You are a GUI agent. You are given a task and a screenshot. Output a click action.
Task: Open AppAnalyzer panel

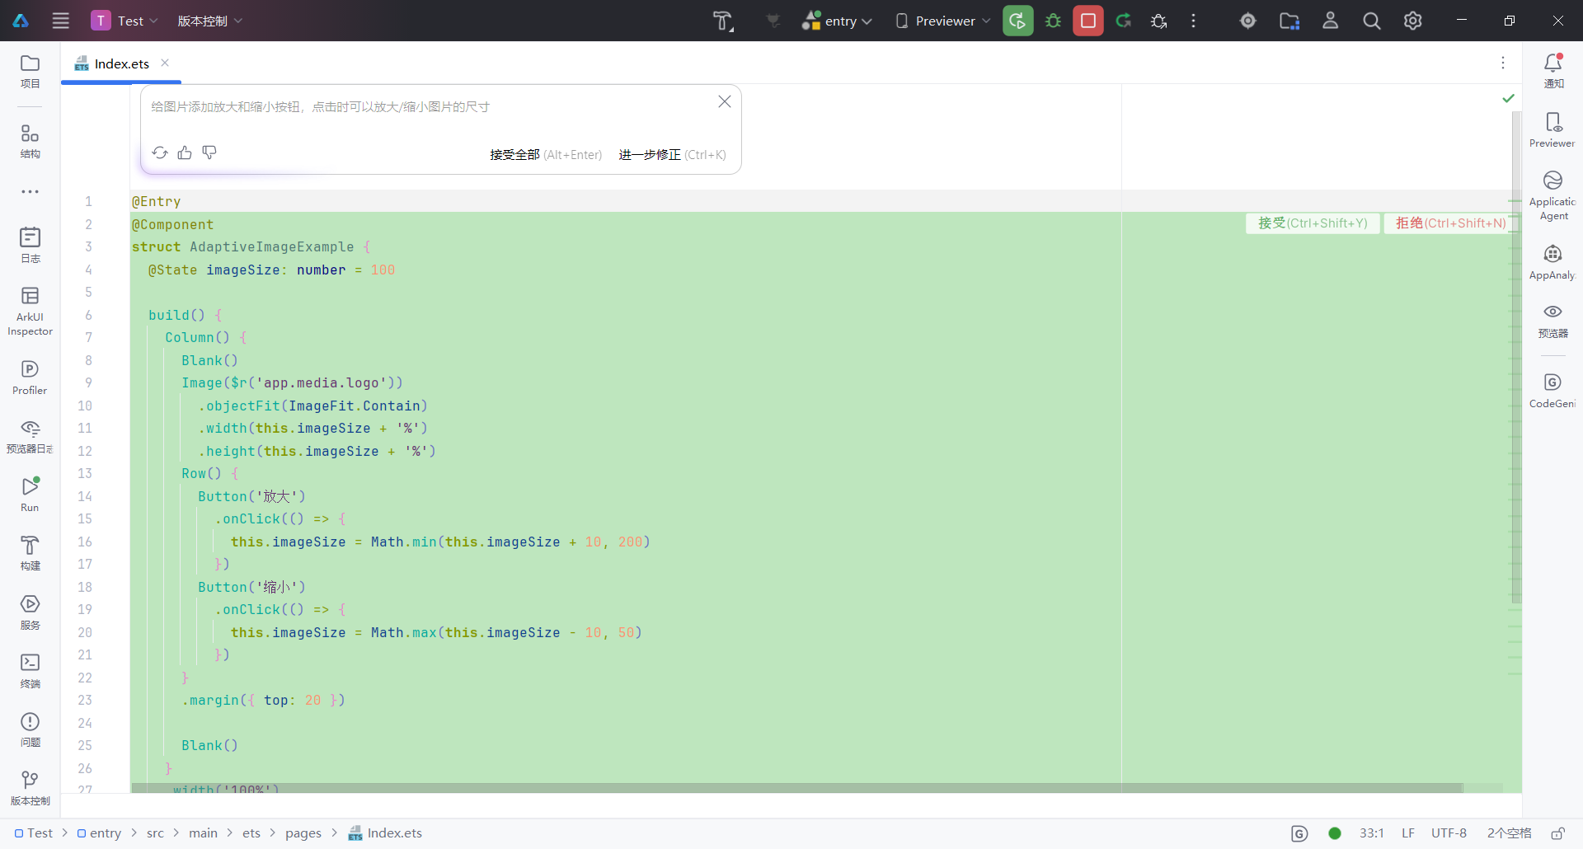[x=1553, y=262]
